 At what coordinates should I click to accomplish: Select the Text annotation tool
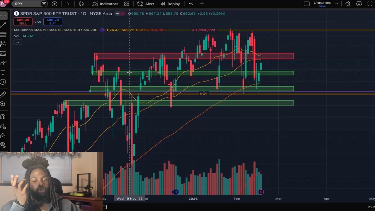point(3,72)
